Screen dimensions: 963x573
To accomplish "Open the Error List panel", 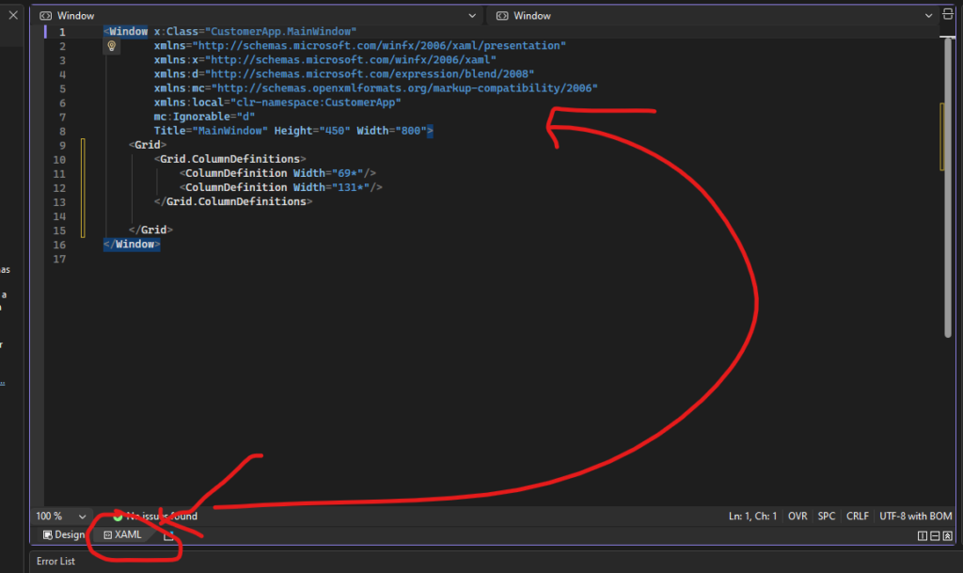I will click(x=55, y=561).
